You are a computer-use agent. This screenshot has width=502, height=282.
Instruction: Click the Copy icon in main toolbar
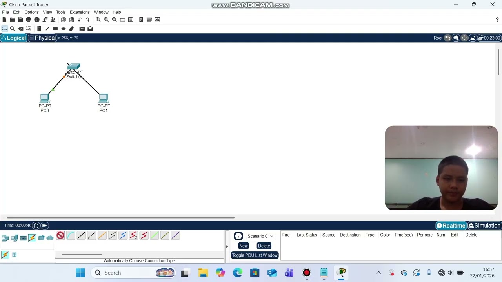pos(64,20)
